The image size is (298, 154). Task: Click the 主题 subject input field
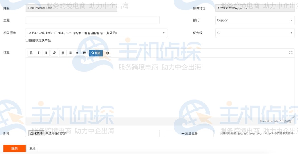(92, 20)
